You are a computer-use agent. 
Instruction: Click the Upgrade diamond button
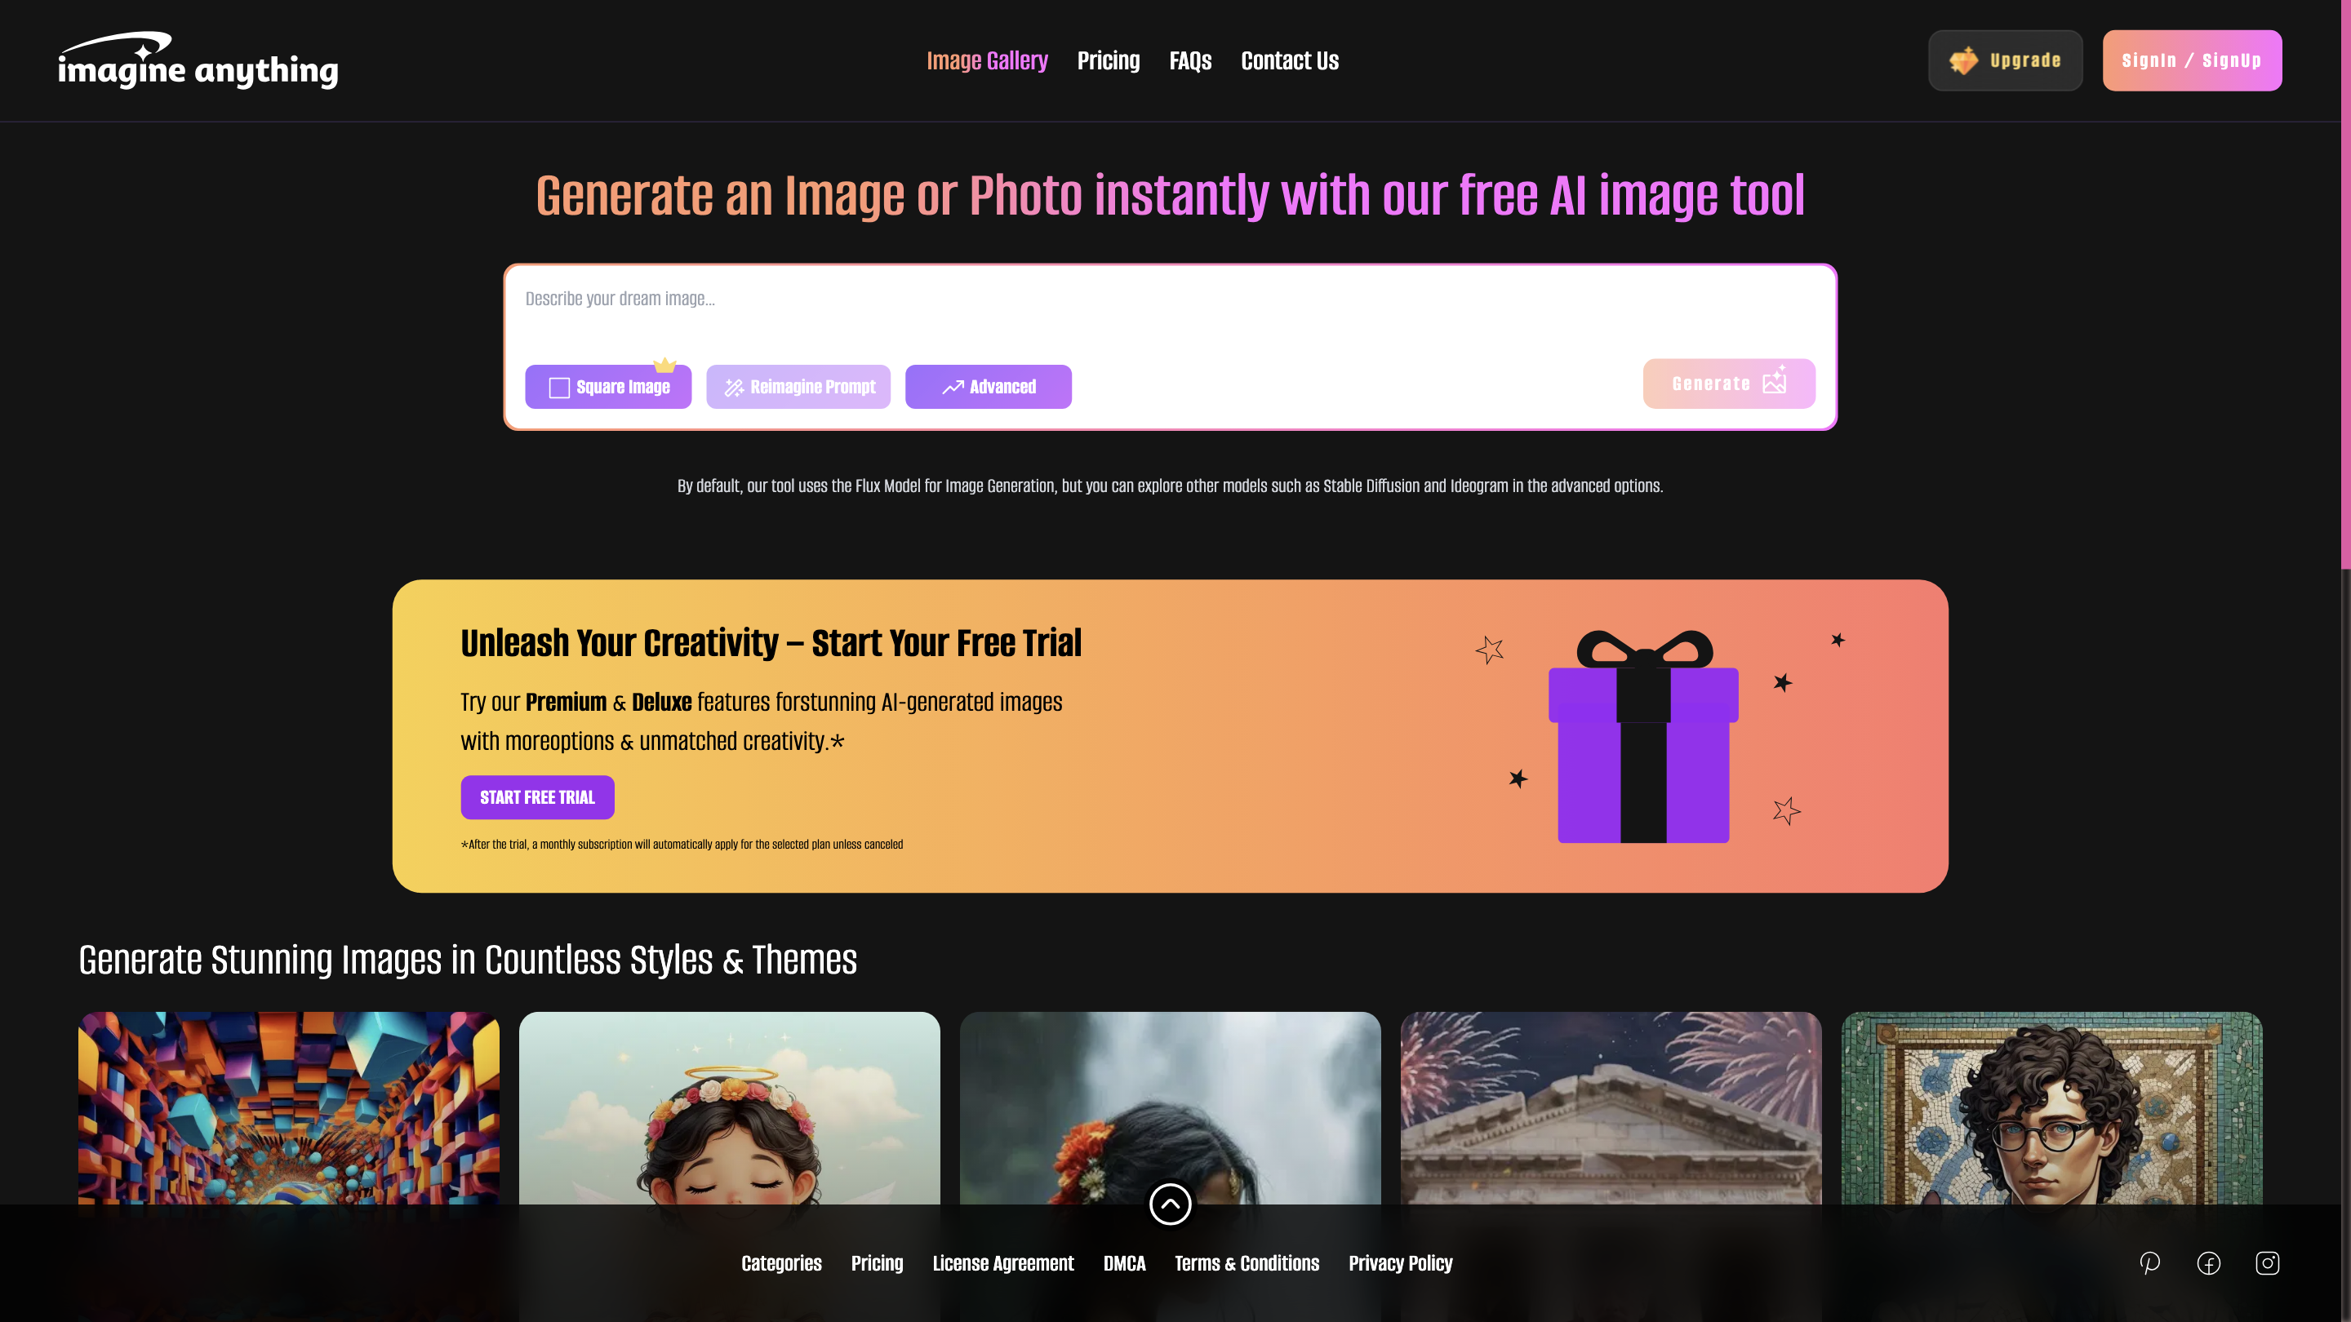tap(2005, 60)
